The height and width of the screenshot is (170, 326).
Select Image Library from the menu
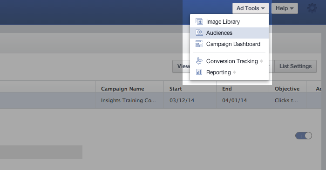229,22
